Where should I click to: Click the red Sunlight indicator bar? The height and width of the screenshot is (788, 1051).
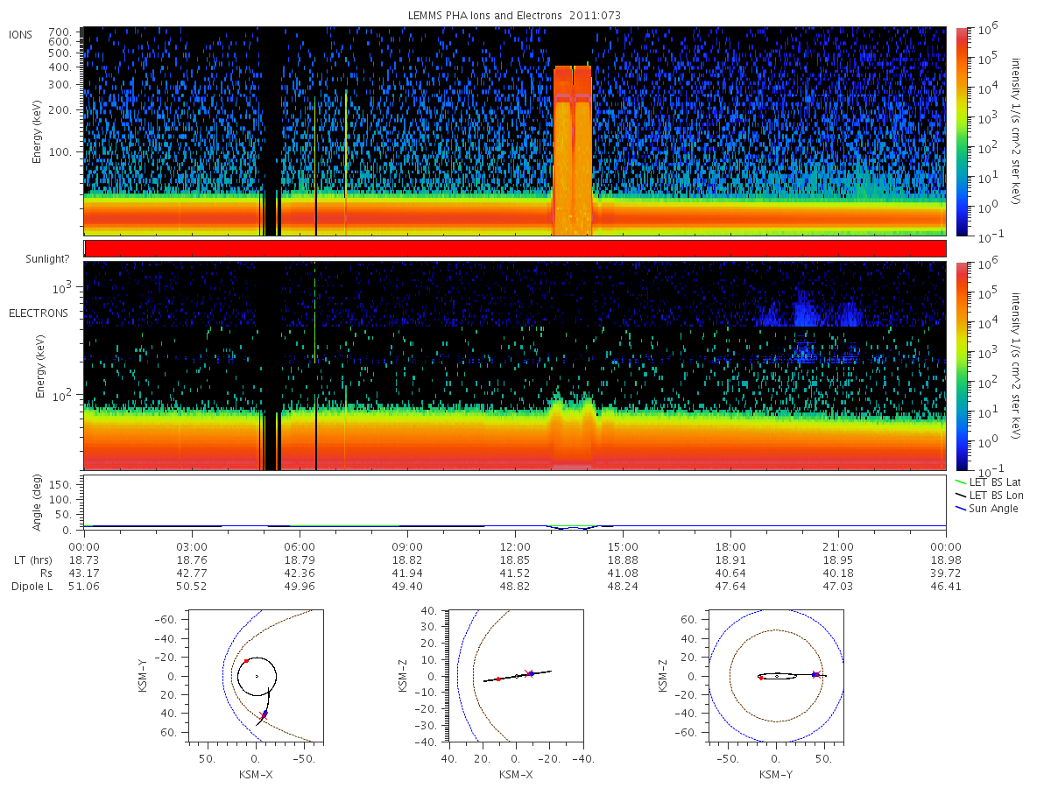(x=515, y=249)
